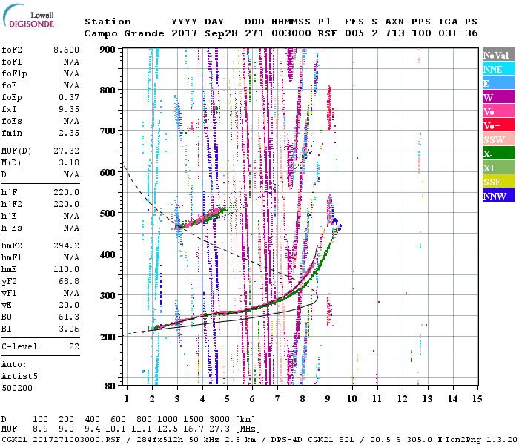Click the yF1 N/A value

(71, 294)
